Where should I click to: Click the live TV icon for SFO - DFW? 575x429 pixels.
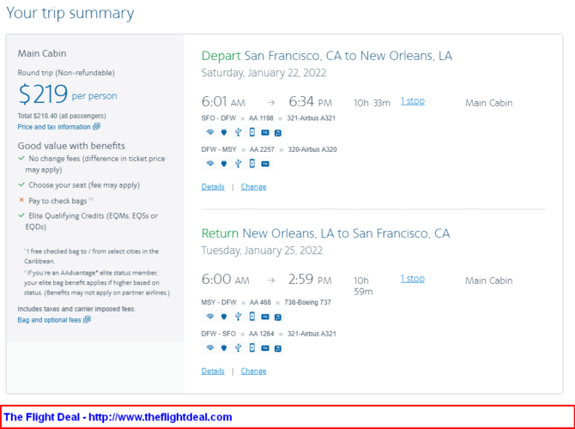point(265,132)
